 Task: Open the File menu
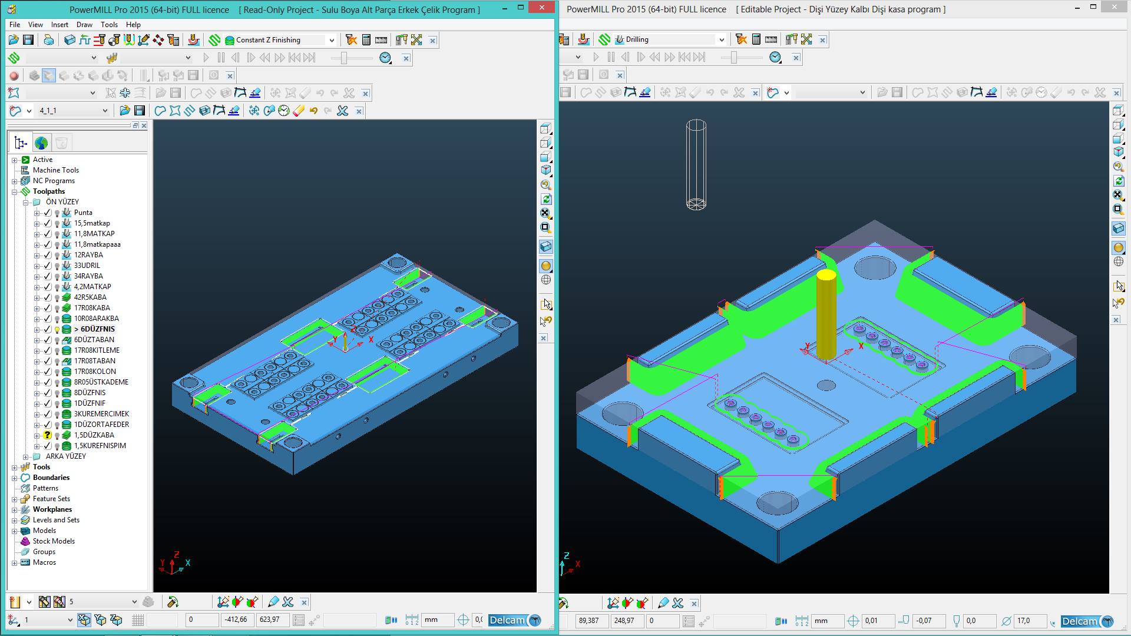pyautogui.click(x=15, y=25)
